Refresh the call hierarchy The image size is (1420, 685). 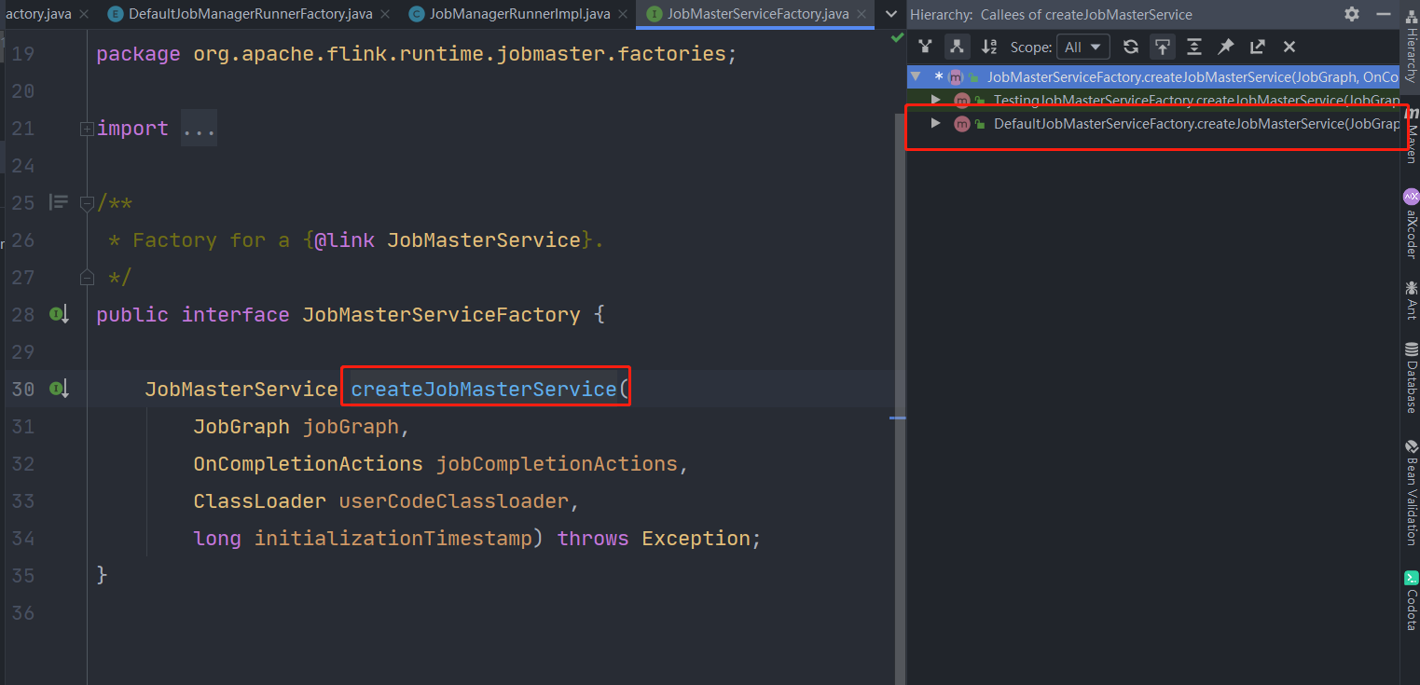(1131, 47)
